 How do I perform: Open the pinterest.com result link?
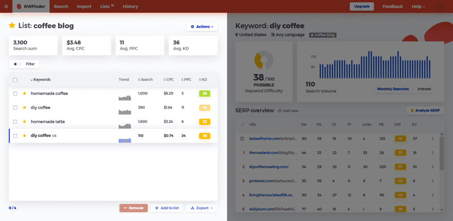pyautogui.click(x=273, y=181)
